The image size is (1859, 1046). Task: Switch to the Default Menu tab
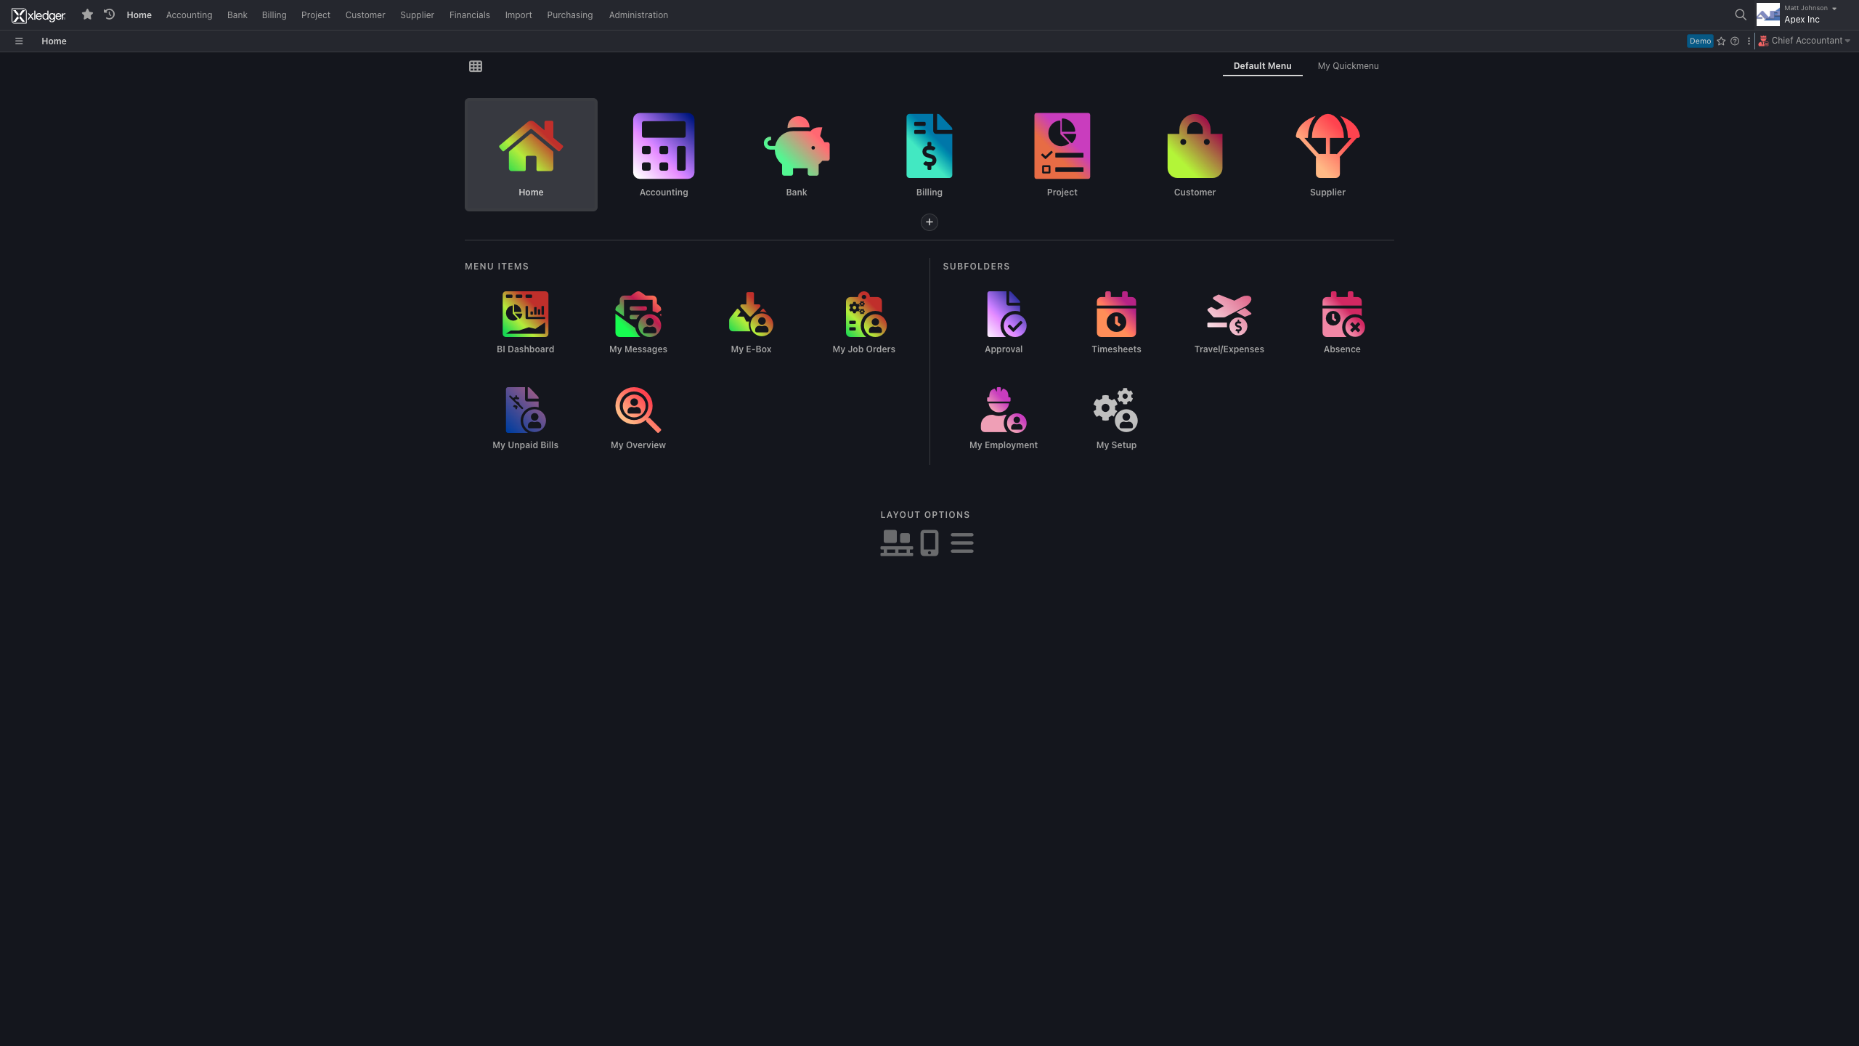tap(1262, 66)
